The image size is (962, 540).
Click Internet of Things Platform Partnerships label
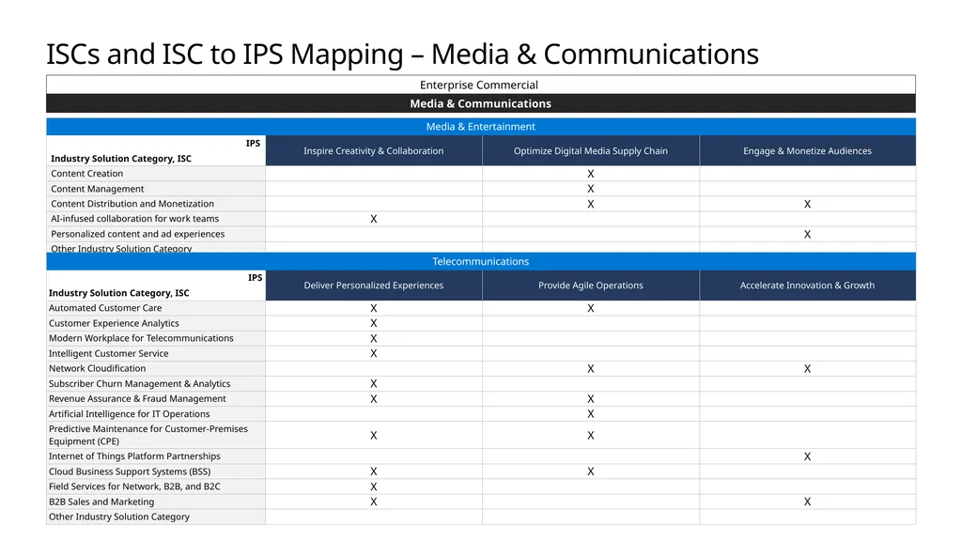tap(134, 456)
